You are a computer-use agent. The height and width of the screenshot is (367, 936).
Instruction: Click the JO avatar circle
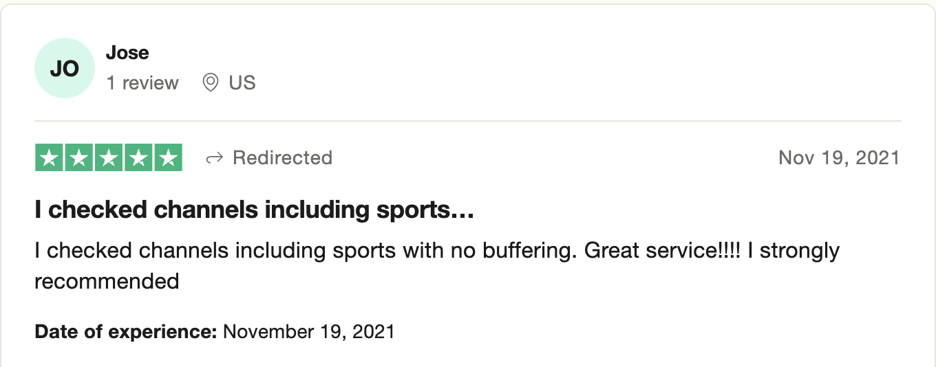click(x=64, y=68)
